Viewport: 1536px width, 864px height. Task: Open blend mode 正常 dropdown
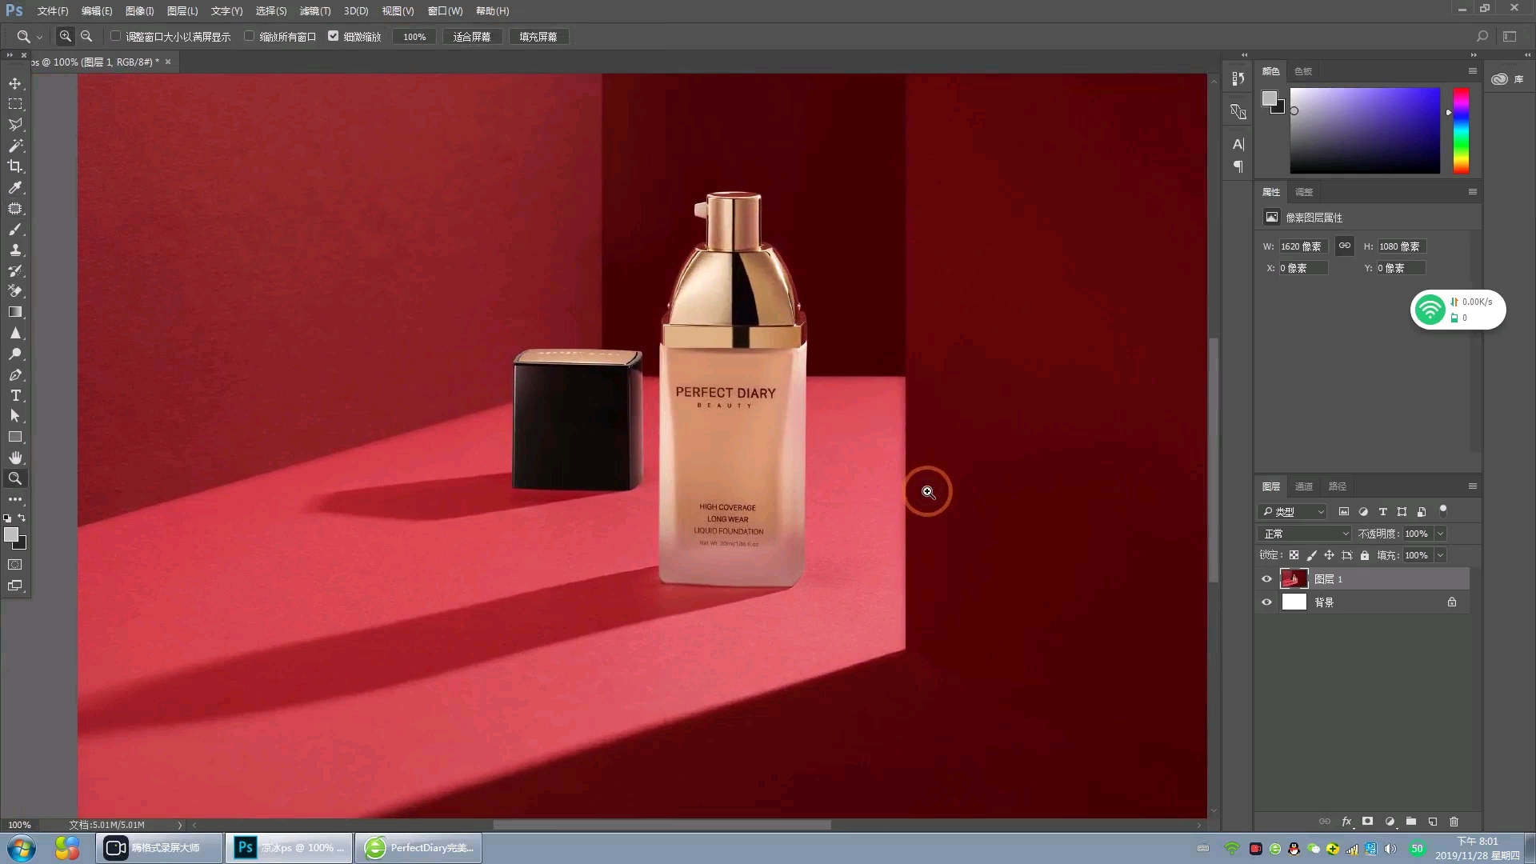[1305, 534]
